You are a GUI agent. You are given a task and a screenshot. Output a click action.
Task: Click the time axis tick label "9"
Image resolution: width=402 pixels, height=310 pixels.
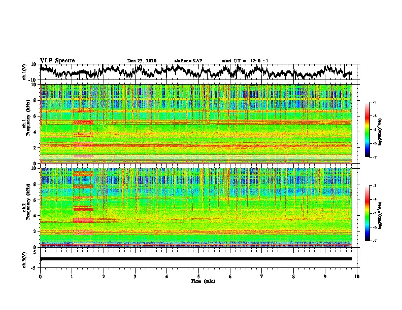325,277
